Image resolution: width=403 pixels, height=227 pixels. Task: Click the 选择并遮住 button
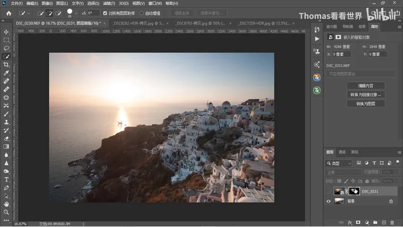[x=211, y=13]
